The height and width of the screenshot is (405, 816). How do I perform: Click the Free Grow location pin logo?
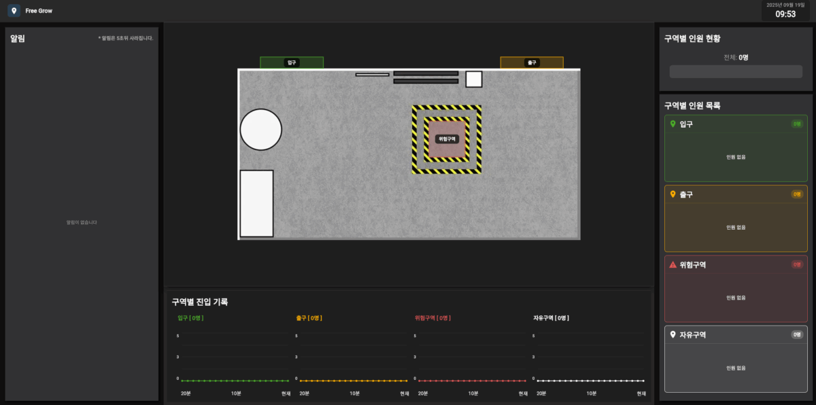point(14,11)
